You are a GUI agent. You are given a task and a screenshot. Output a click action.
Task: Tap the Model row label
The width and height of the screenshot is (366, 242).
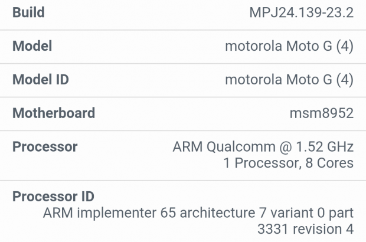pos(32,46)
